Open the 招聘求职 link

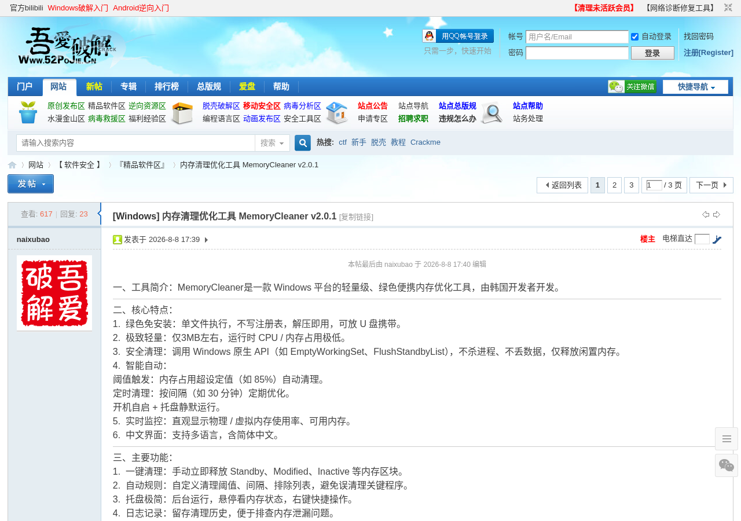point(413,119)
